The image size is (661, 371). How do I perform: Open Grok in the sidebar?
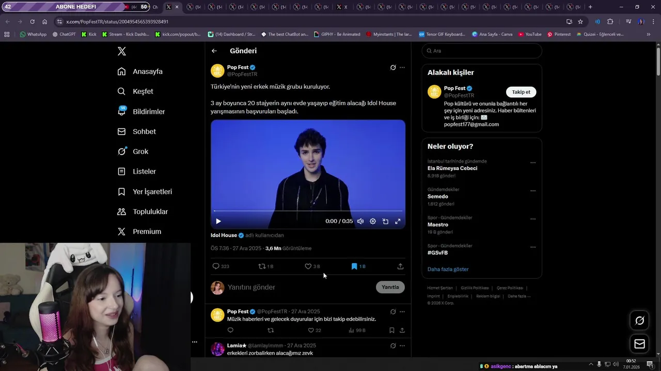point(133,151)
